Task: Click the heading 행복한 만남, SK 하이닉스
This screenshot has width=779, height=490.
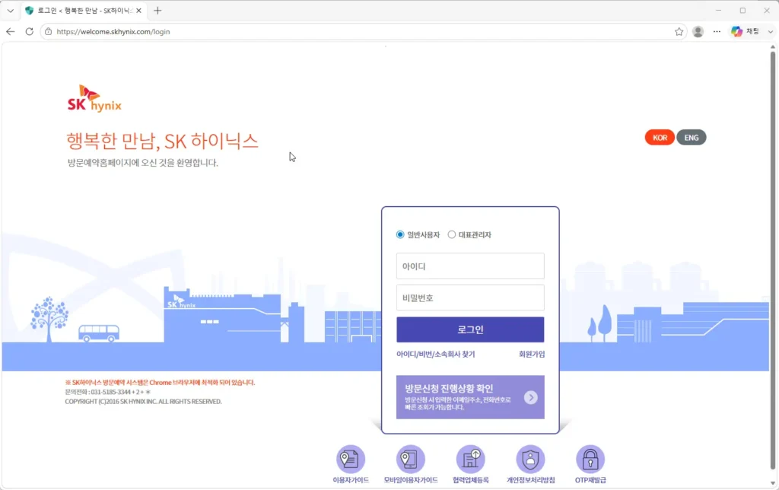Action: [163, 141]
